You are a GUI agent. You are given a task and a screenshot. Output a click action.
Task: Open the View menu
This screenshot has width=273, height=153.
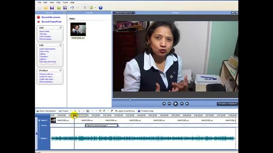pos(52,3)
